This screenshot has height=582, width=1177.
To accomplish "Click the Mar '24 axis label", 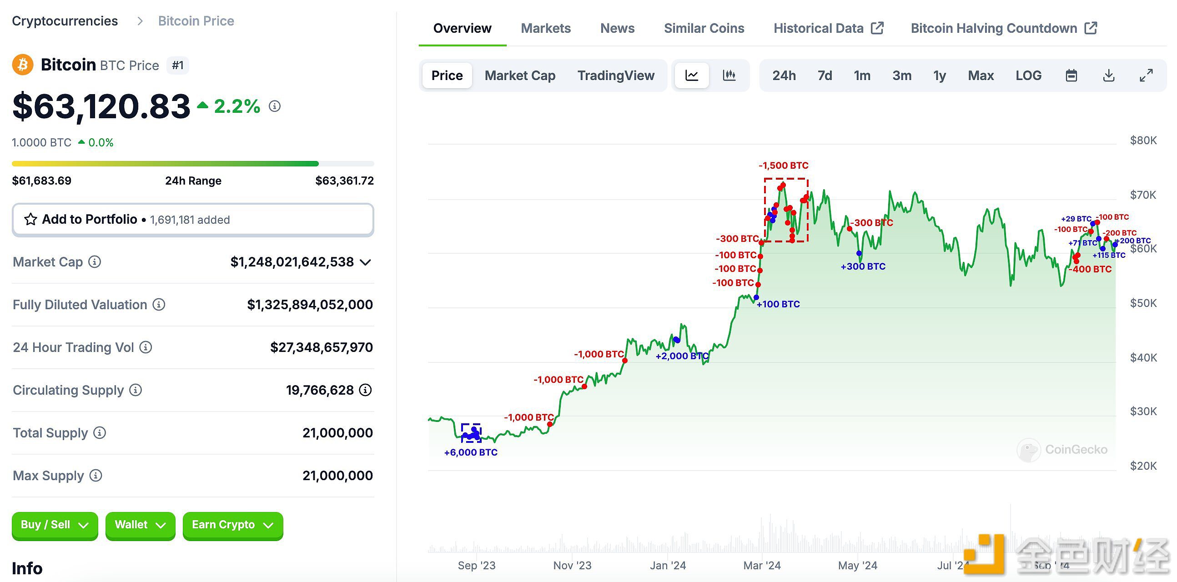I will [762, 566].
